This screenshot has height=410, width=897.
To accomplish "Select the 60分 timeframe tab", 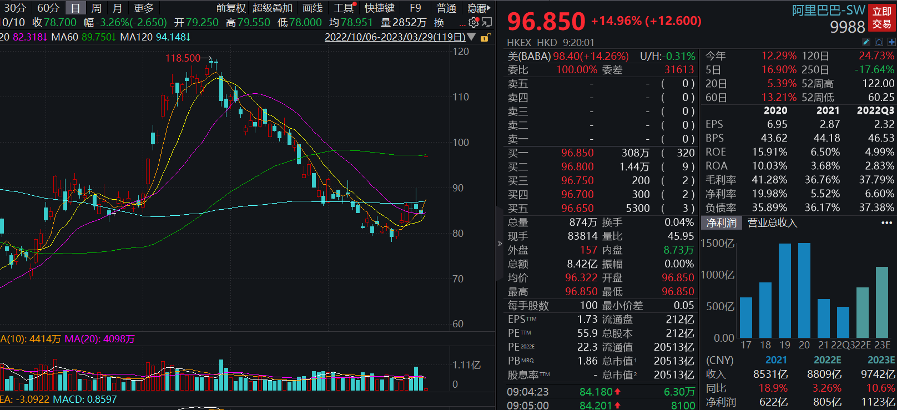I will 48,8.
